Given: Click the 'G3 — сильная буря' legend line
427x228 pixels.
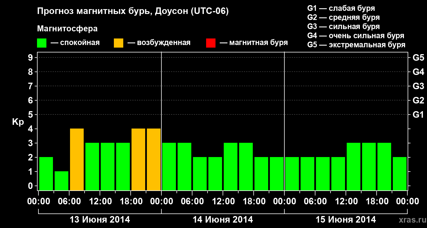Looking at the screenshot, I should tap(343, 27).
